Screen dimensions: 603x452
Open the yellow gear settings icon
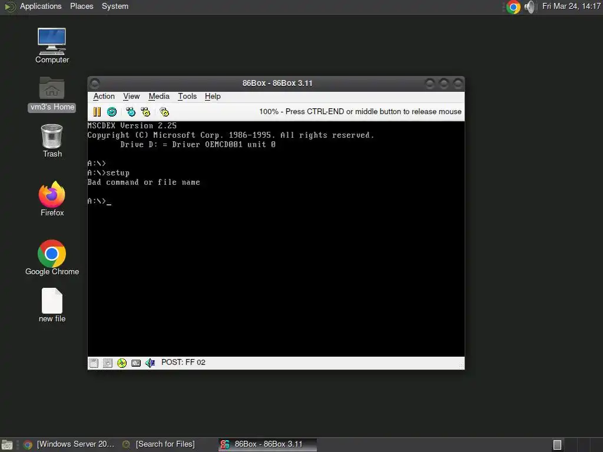(x=164, y=112)
